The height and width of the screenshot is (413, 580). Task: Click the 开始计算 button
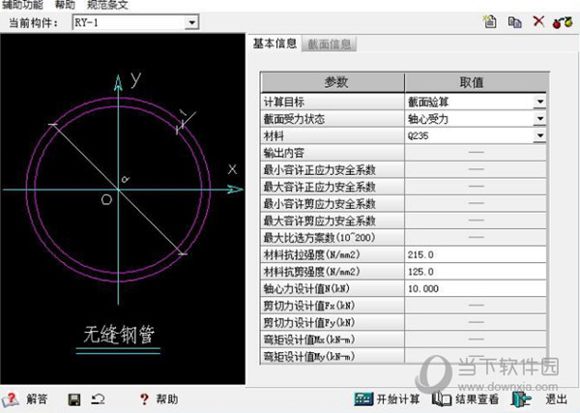(389, 398)
